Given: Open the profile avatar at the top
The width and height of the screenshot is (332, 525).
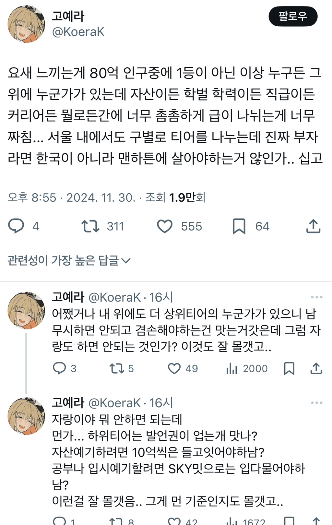Looking at the screenshot, I should pyautogui.click(x=26, y=24).
